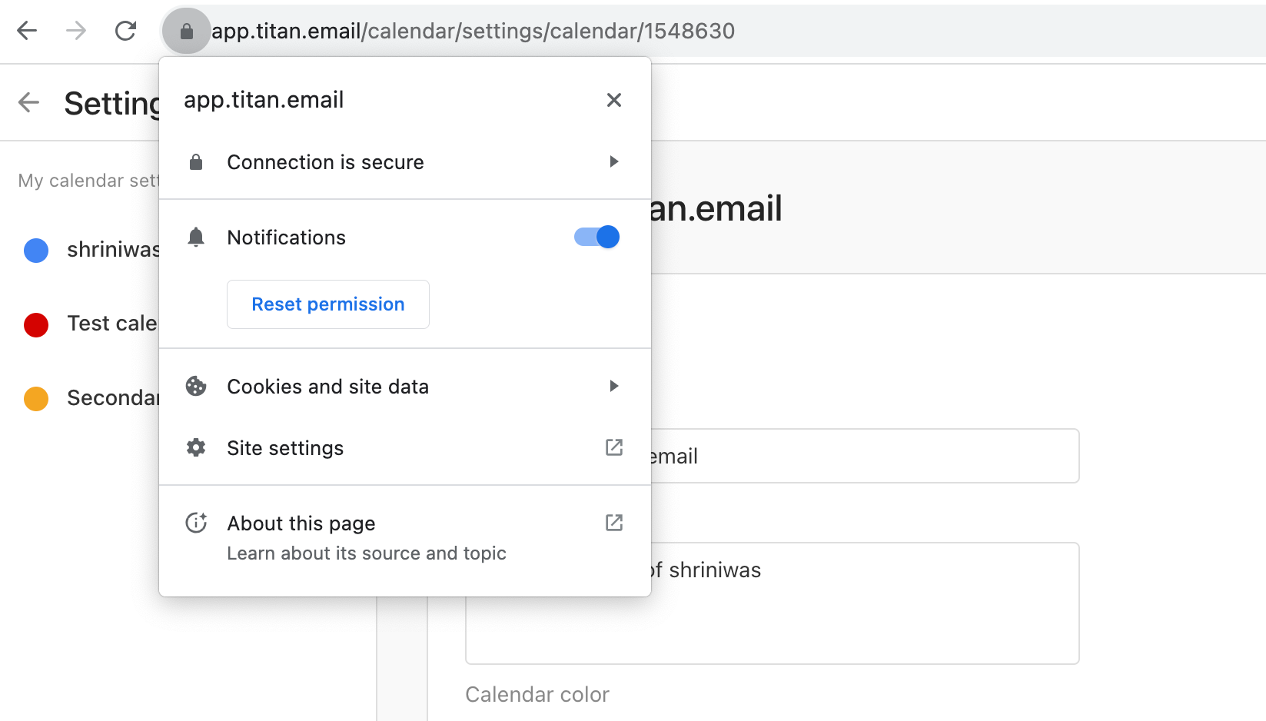The image size is (1266, 721).
Task: Click the red Test calendar color dot
Action: pos(36,324)
